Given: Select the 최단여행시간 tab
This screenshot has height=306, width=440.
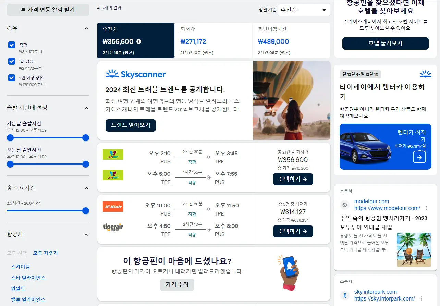Looking at the screenshot, I should click(291, 39).
